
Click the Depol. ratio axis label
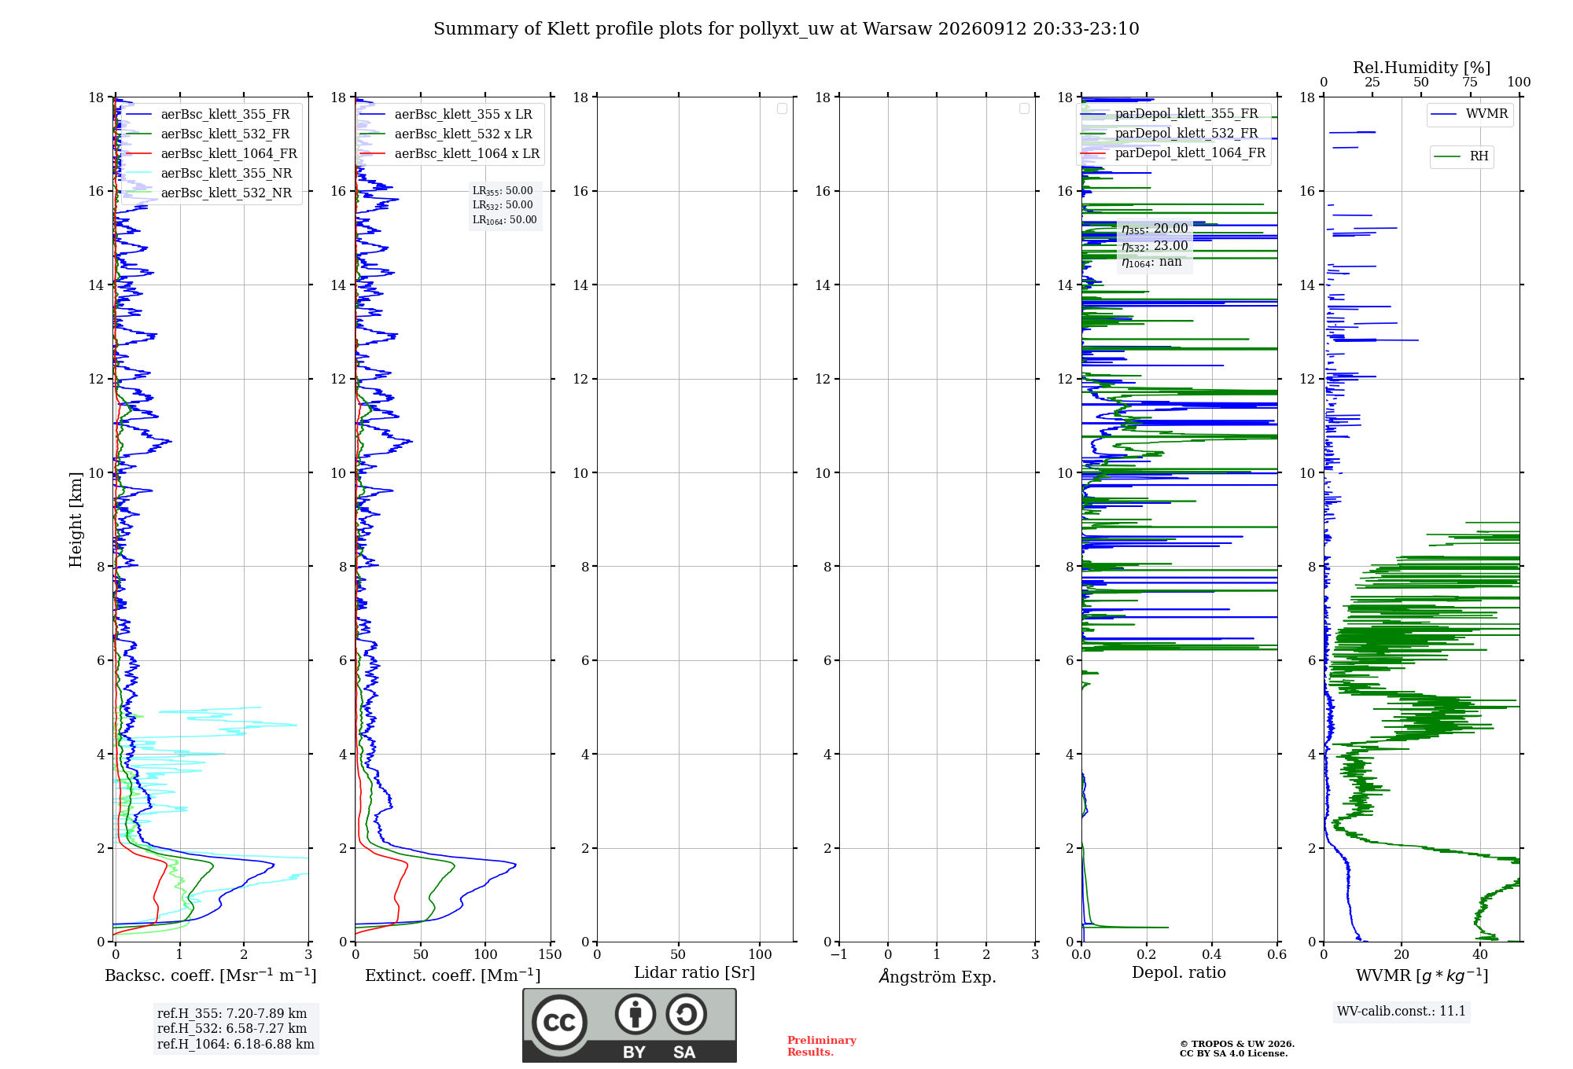pyautogui.click(x=1179, y=973)
